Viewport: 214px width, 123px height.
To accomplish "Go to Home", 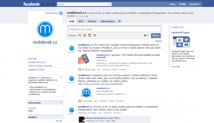I will 173,4.
